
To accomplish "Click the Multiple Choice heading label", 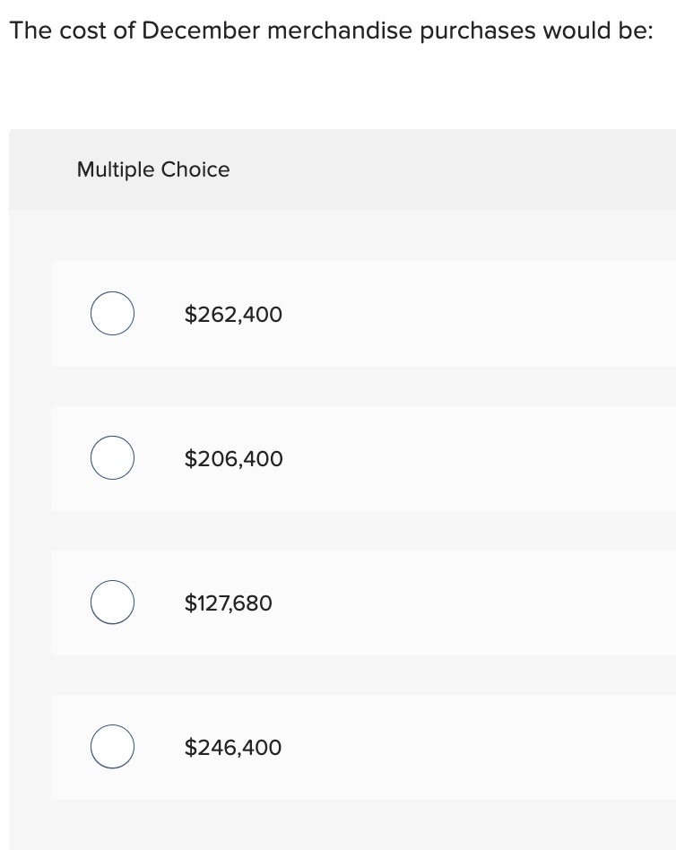I will tap(153, 169).
